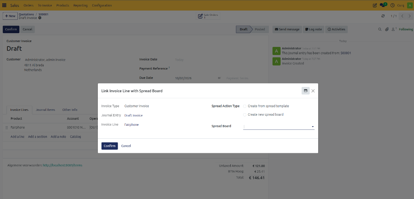Confirm the spread board dialog
This screenshot has width=414, height=199.
point(110,146)
